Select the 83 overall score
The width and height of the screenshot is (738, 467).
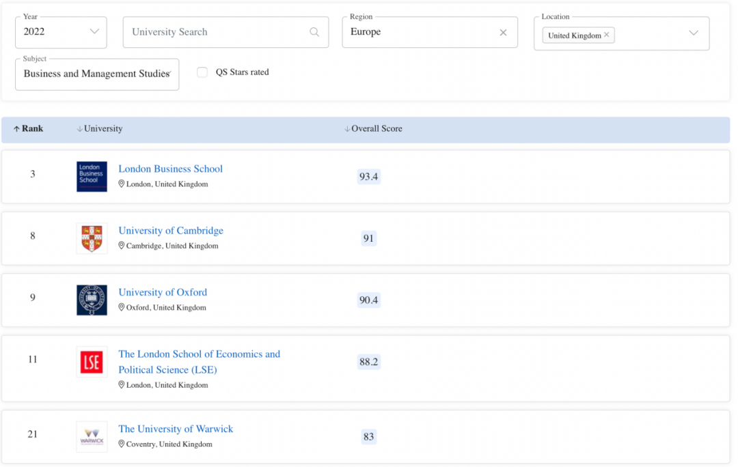368,436
